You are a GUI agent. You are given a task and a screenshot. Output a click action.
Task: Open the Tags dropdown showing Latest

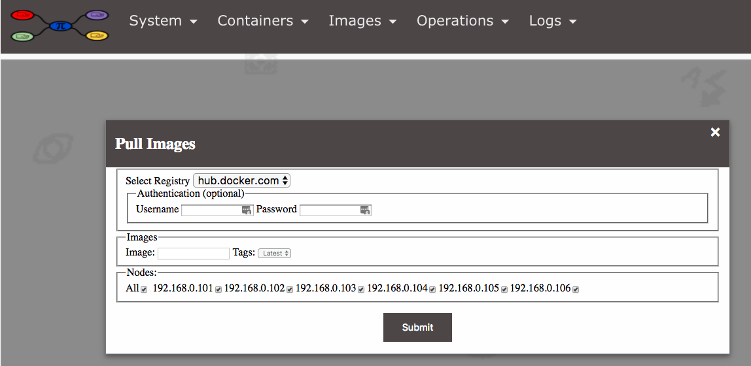[274, 254]
